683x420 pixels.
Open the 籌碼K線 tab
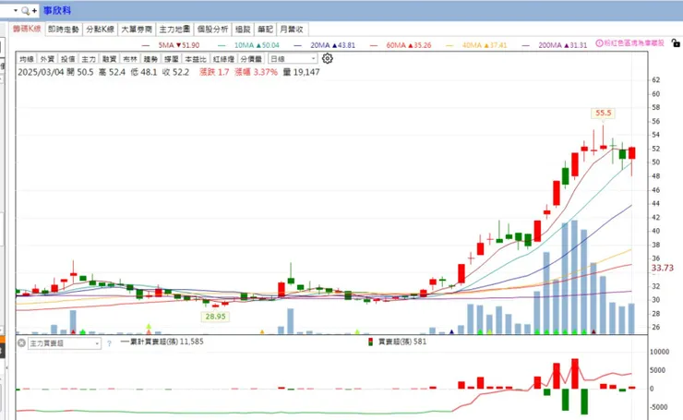coord(27,30)
